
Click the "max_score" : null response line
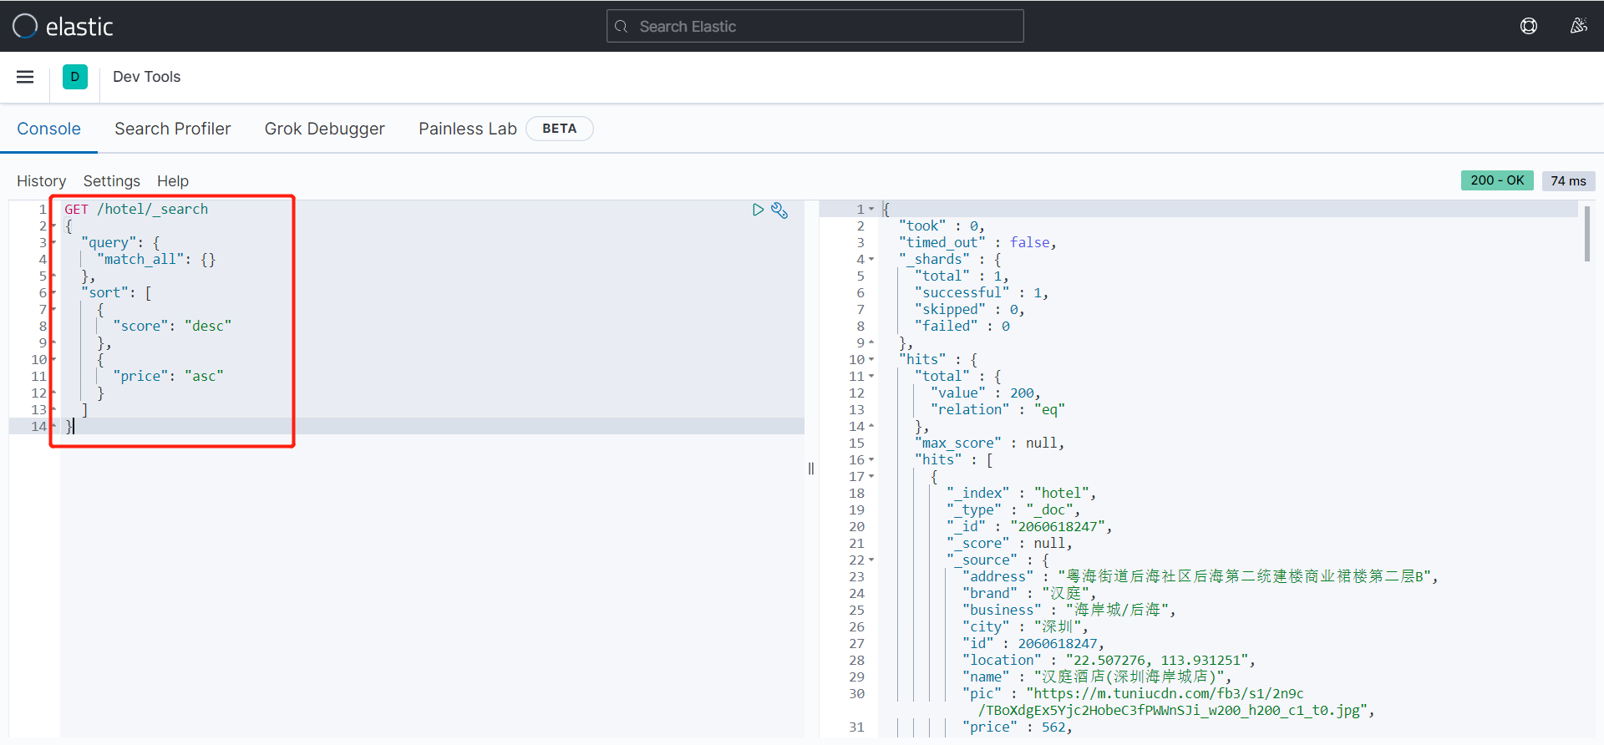tap(990, 443)
